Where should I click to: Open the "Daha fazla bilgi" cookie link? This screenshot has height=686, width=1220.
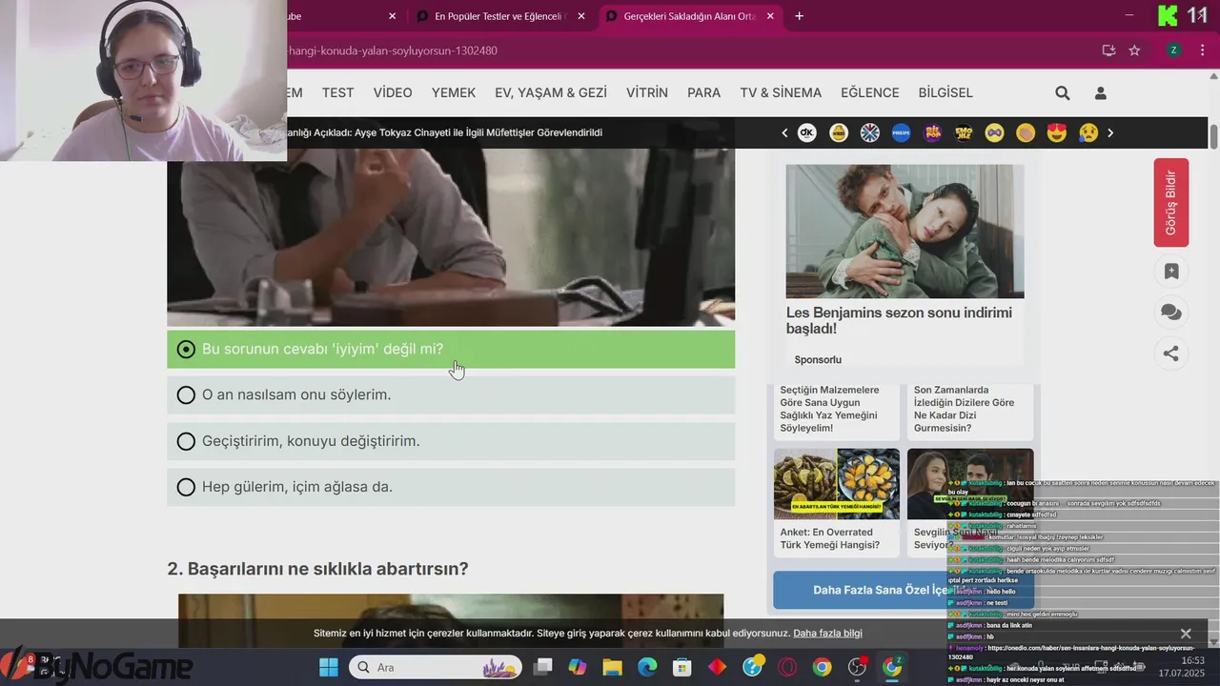(827, 634)
